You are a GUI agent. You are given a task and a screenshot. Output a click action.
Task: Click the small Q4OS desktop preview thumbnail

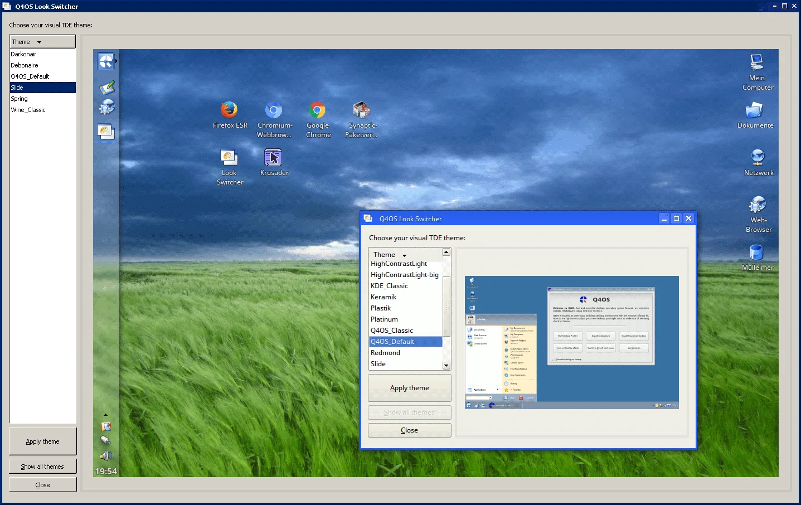tap(572, 342)
